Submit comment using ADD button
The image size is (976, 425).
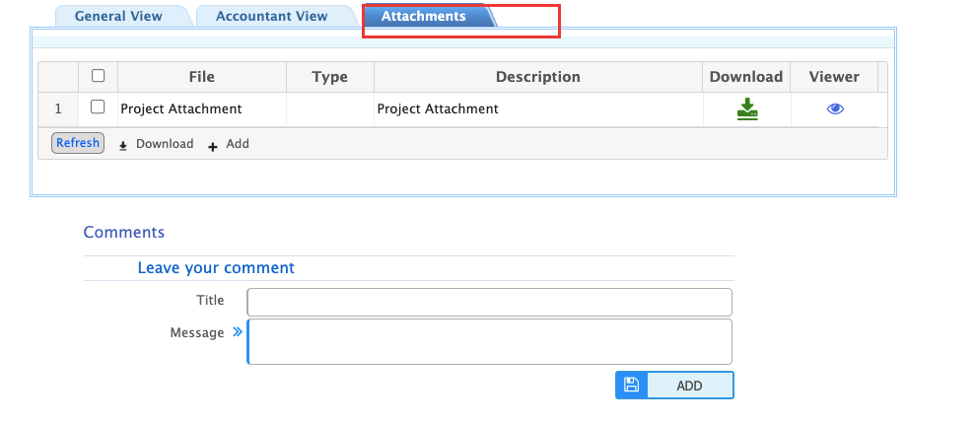pos(674,386)
